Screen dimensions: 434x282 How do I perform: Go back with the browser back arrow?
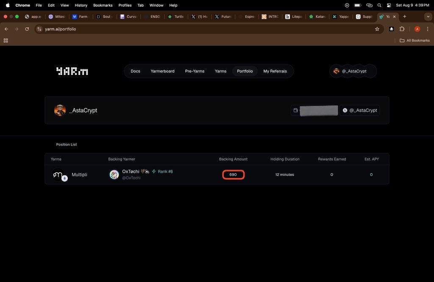coord(6,29)
